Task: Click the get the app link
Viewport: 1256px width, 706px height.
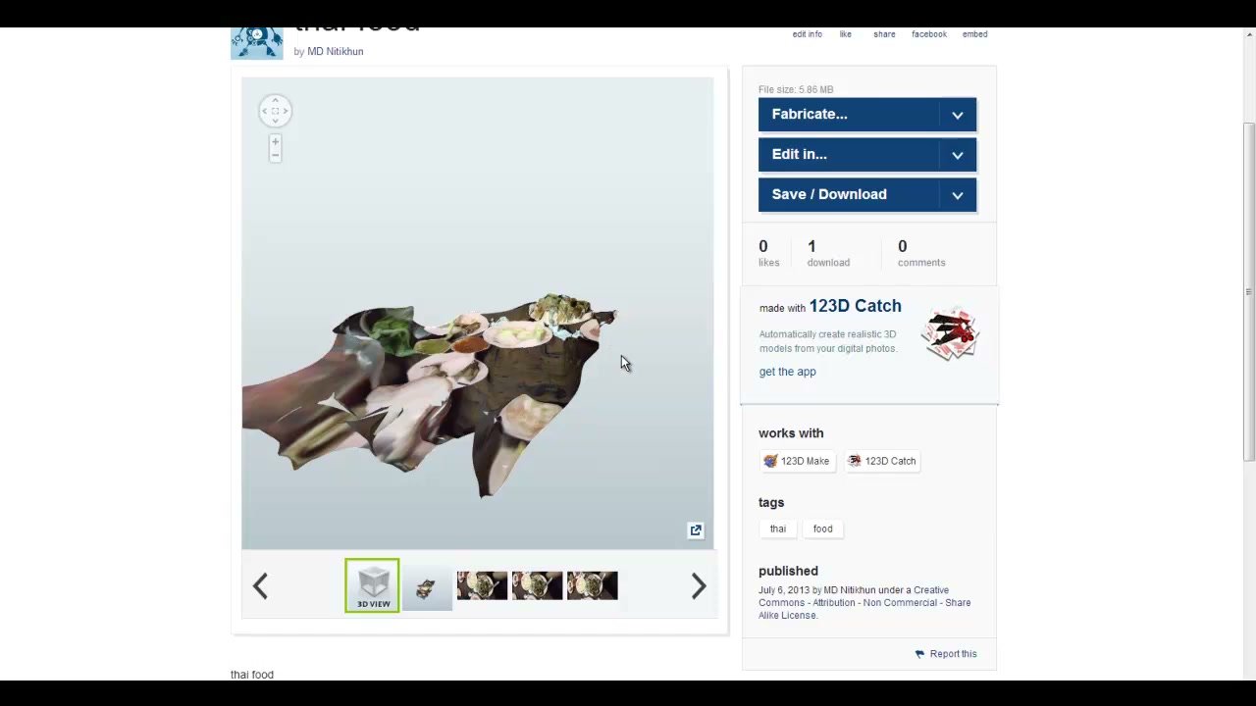Action: (787, 372)
